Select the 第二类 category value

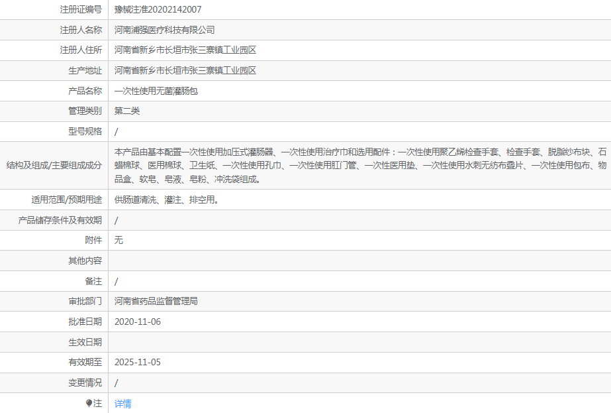coord(127,111)
